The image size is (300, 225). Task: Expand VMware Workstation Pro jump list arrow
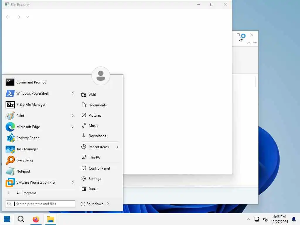coord(73,182)
